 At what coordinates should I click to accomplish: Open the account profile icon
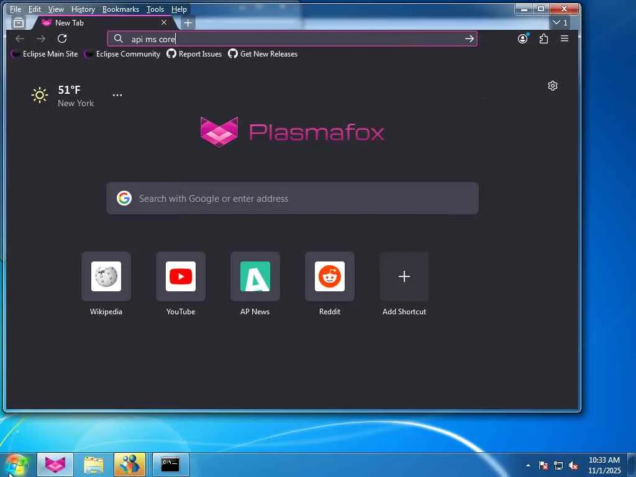[522, 39]
